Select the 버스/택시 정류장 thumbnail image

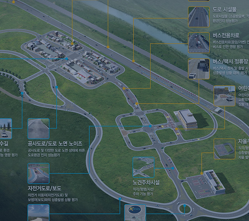click(x=199, y=69)
